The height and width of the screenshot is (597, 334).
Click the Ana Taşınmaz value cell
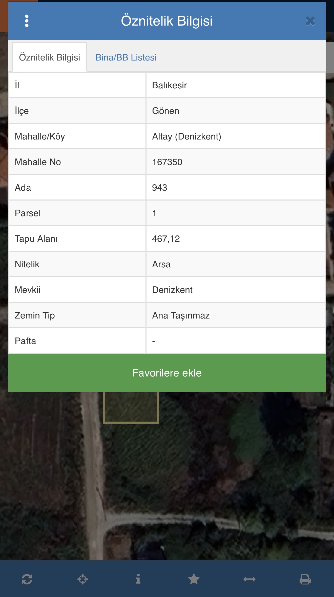pyautogui.click(x=181, y=315)
